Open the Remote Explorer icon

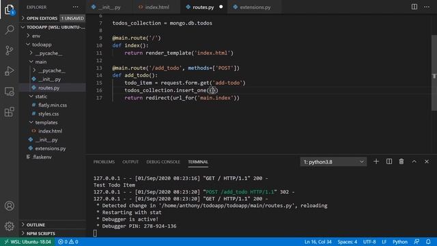tap(9, 92)
